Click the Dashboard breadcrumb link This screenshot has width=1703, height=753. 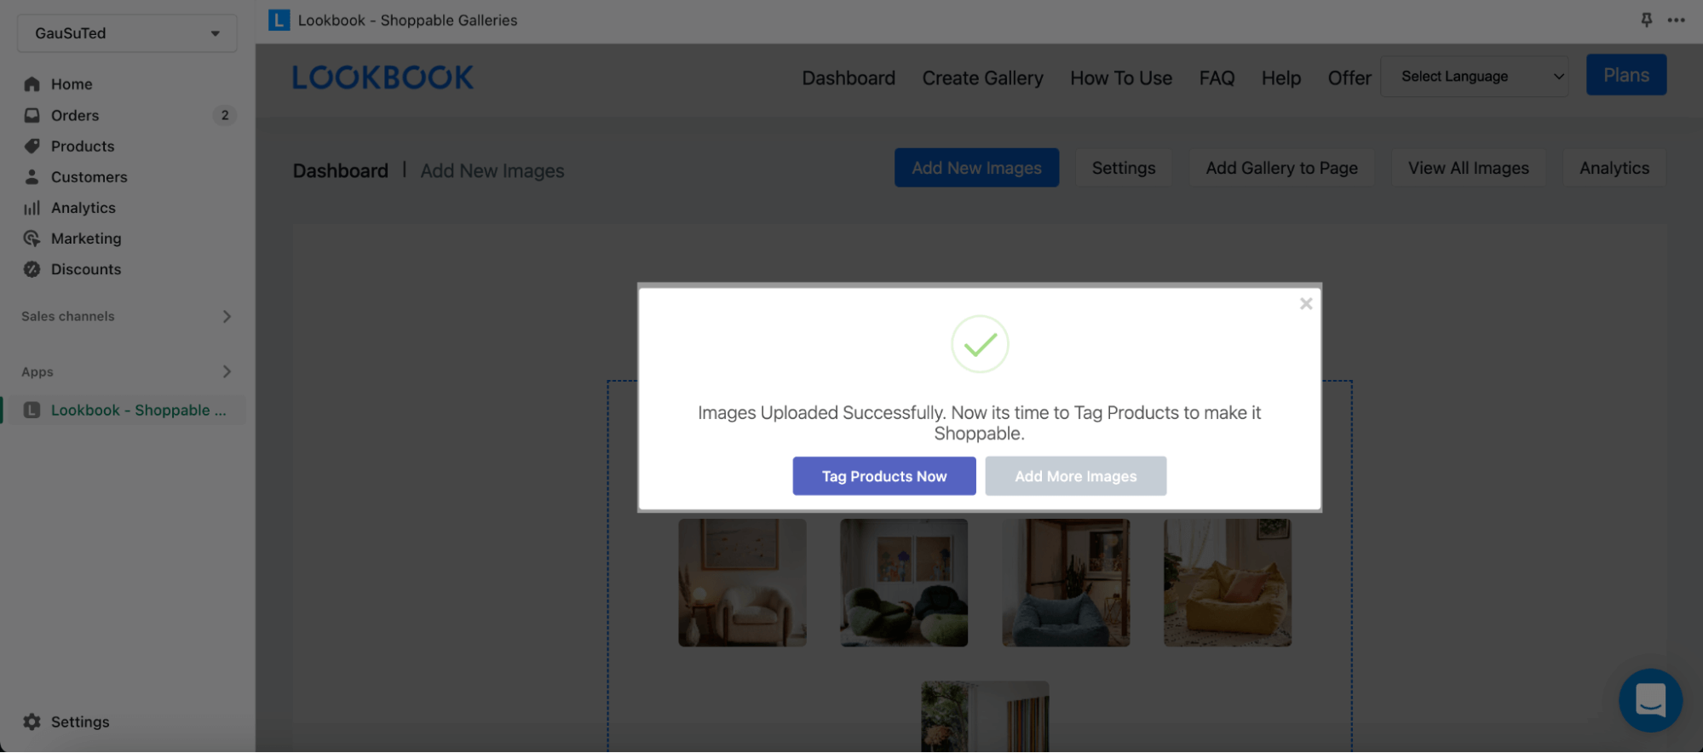[340, 170]
